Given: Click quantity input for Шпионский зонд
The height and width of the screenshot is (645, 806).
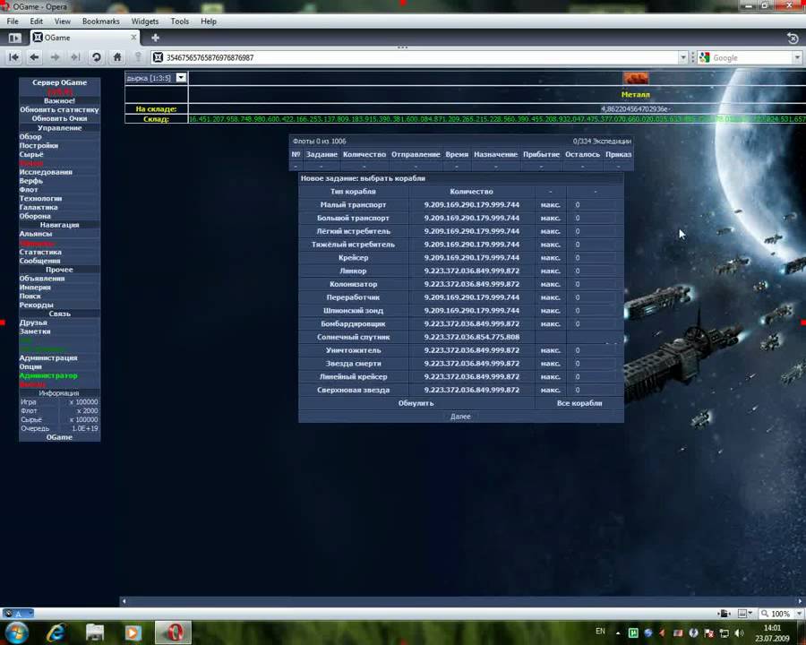Looking at the screenshot, I should 595,311.
